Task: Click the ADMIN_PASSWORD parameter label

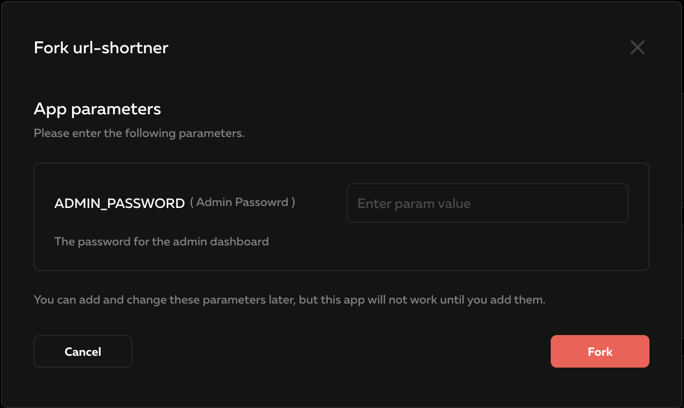Action: pos(119,203)
